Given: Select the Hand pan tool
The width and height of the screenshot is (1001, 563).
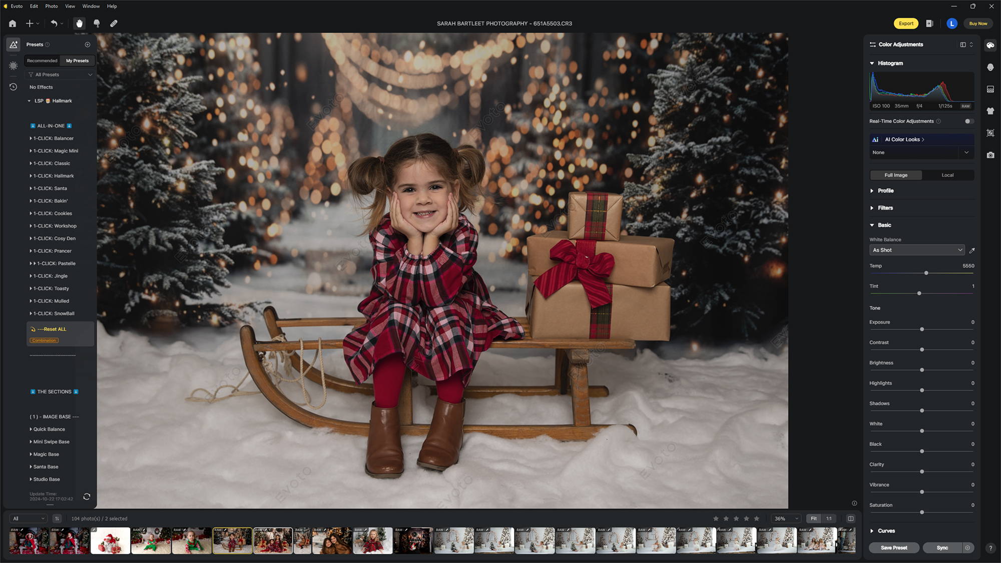Looking at the screenshot, I should (79, 23).
